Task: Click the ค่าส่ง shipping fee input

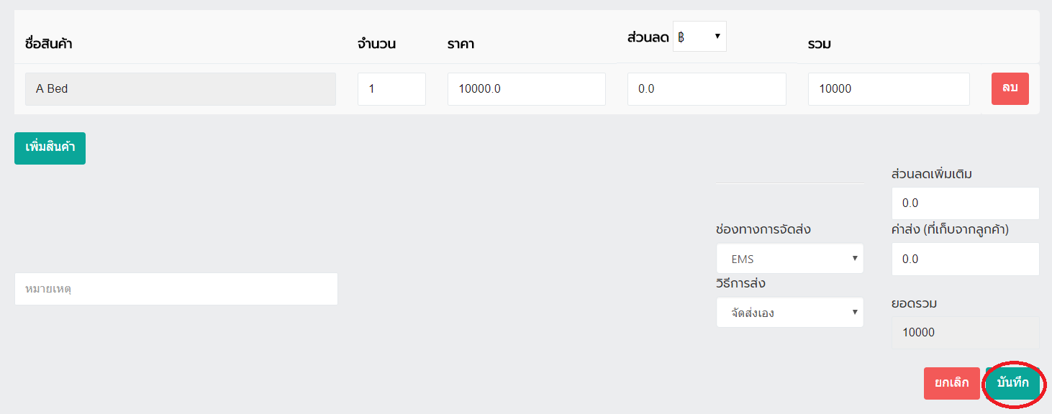Action: tap(964, 259)
